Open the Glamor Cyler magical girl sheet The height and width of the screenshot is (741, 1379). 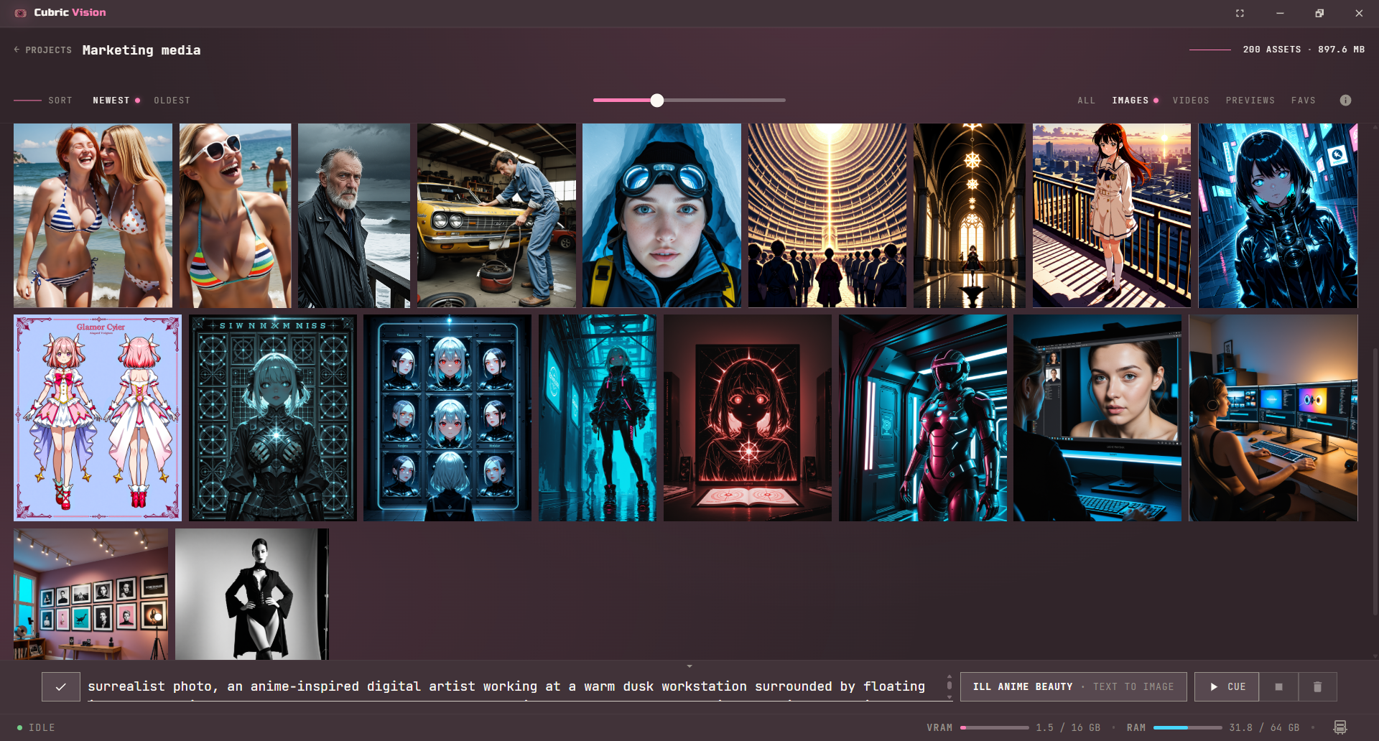pyautogui.click(x=98, y=418)
